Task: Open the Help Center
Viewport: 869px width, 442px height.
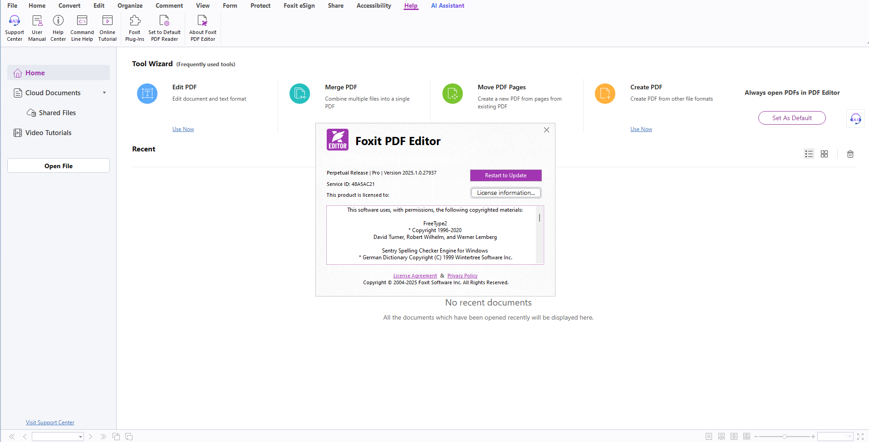Action: tap(58, 28)
